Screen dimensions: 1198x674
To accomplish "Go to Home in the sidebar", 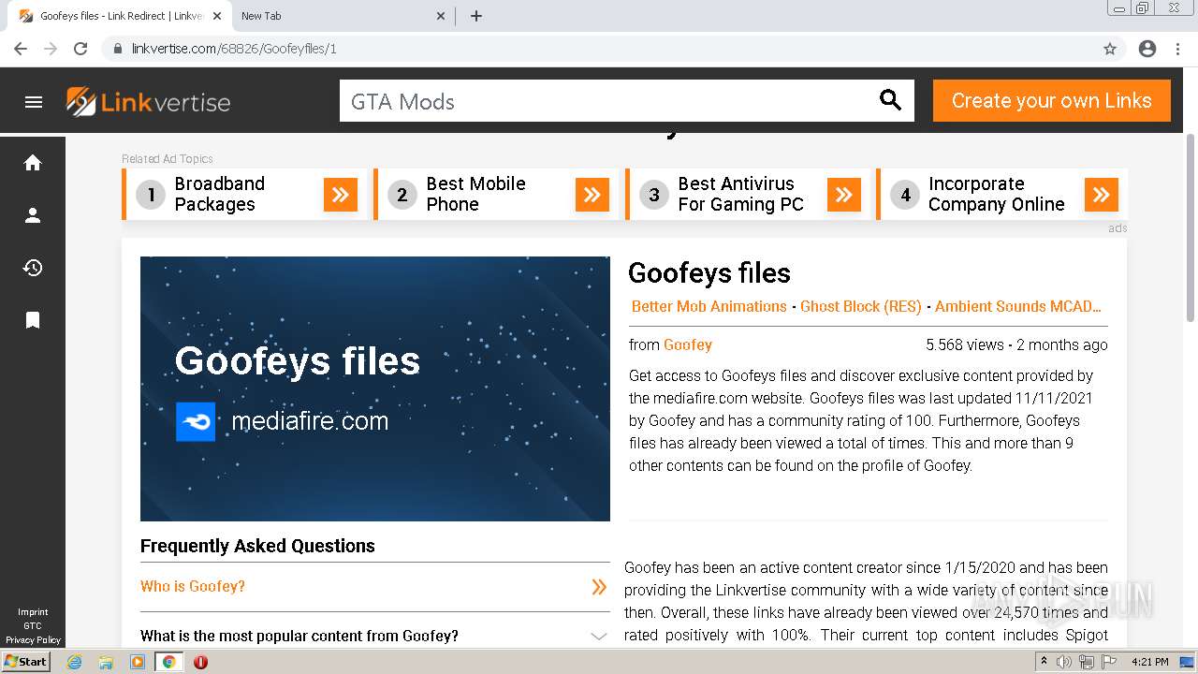I will coord(33,163).
